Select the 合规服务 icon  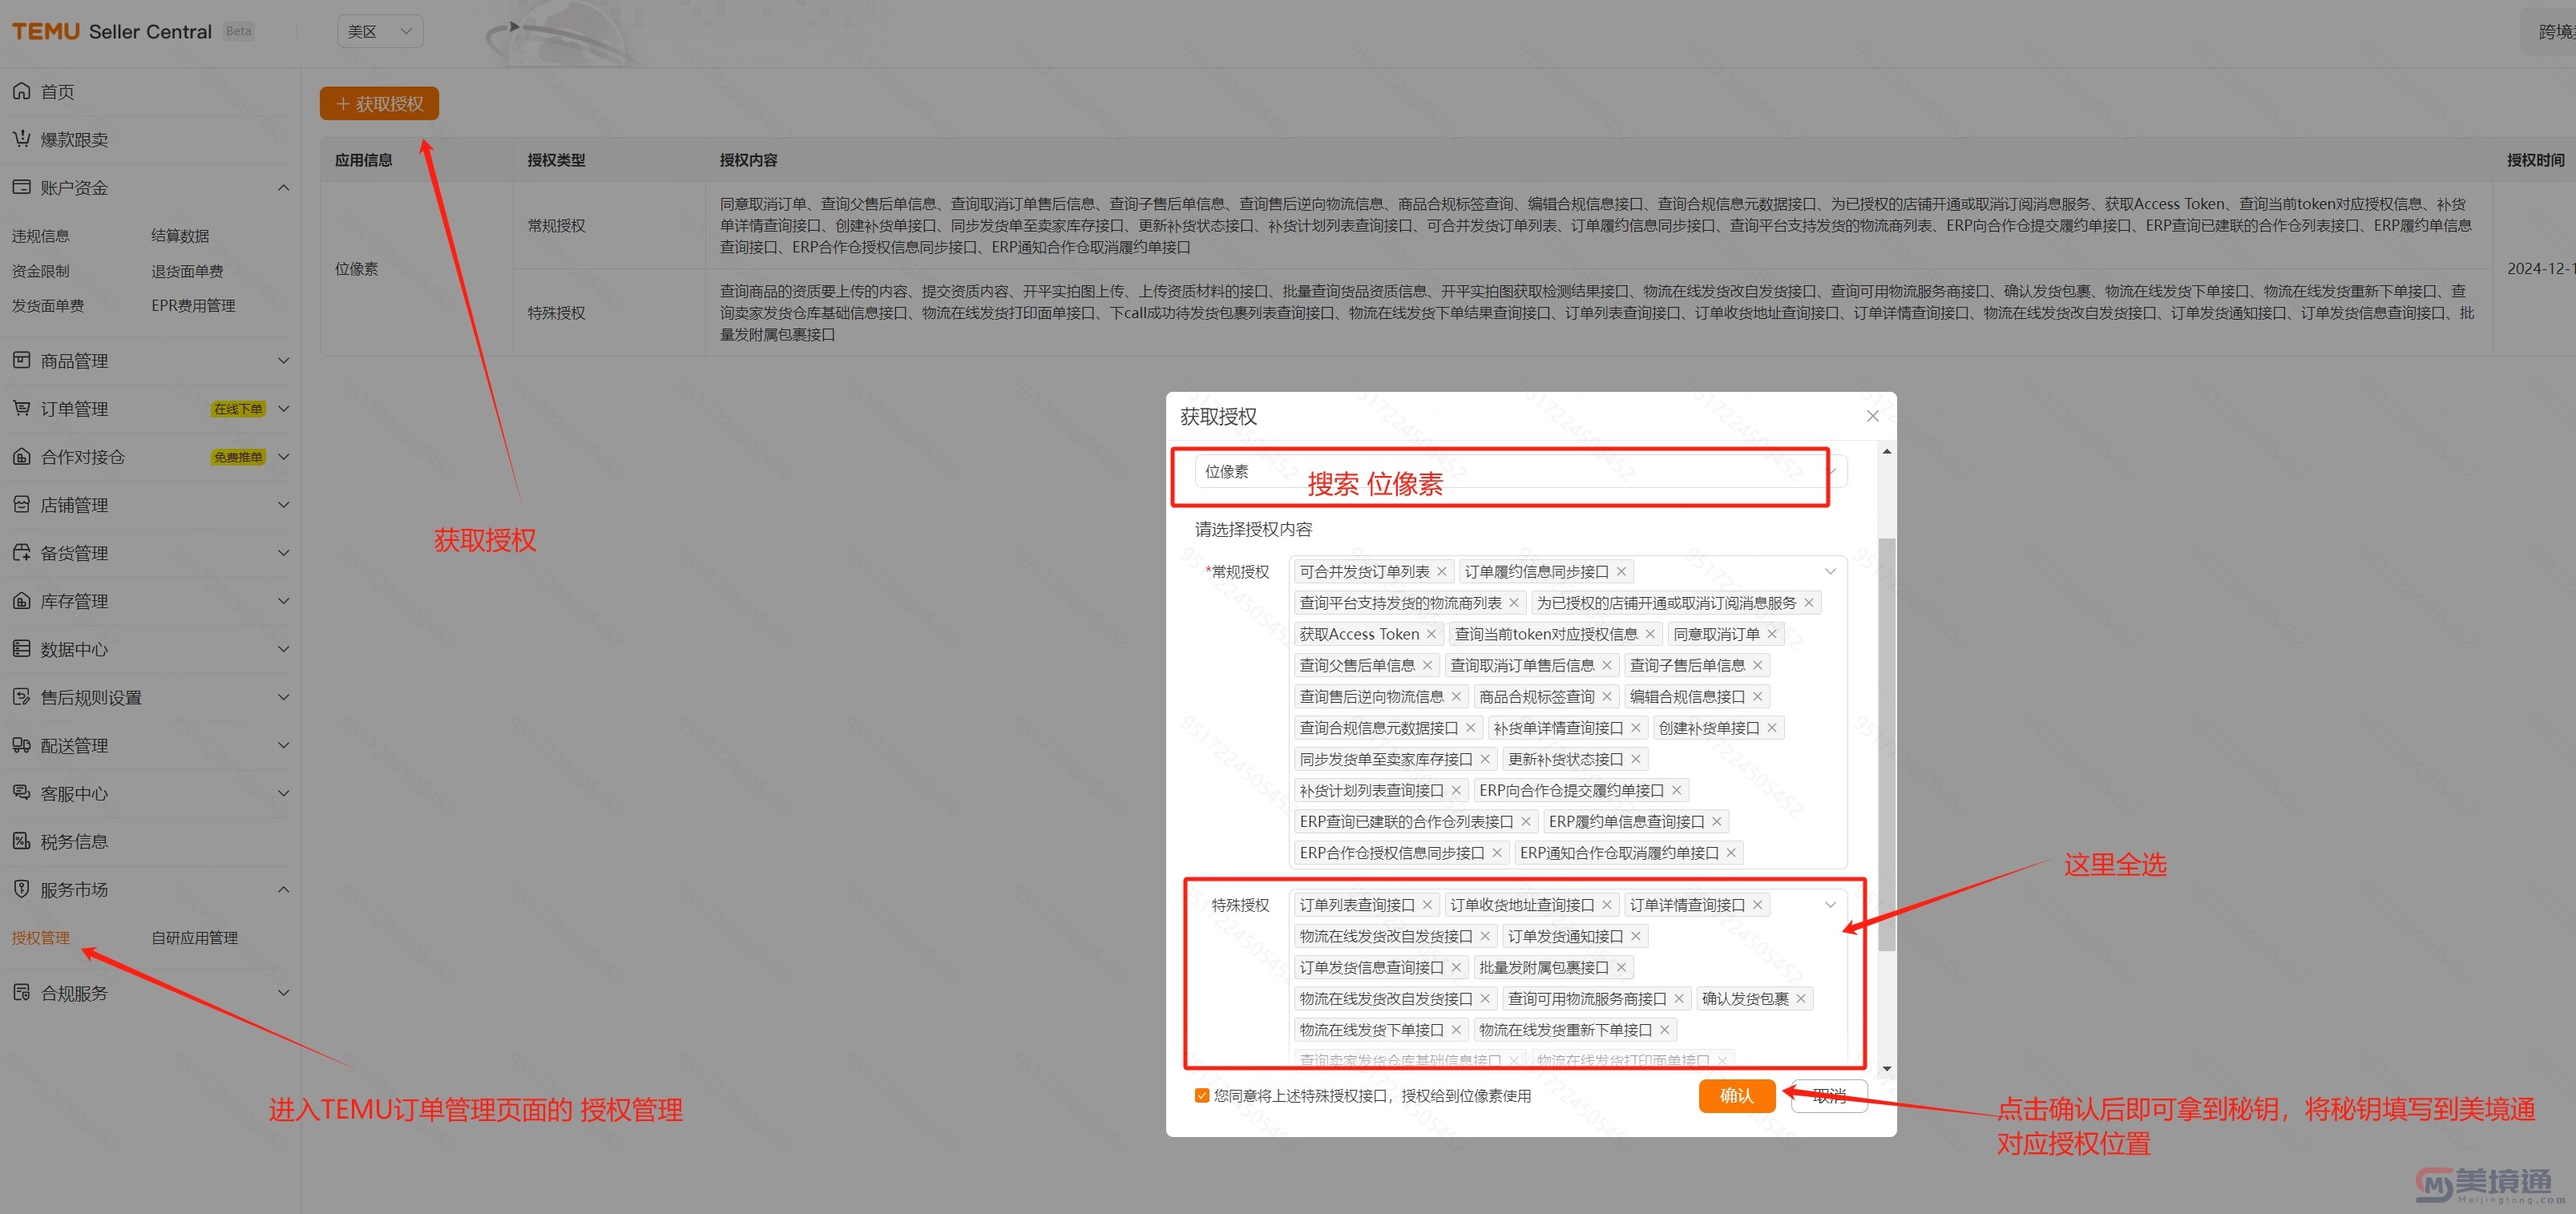[x=21, y=992]
